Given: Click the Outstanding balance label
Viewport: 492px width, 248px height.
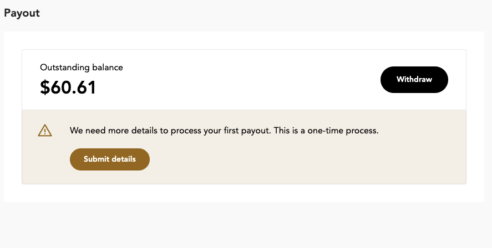Looking at the screenshot, I should coord(82,68).
